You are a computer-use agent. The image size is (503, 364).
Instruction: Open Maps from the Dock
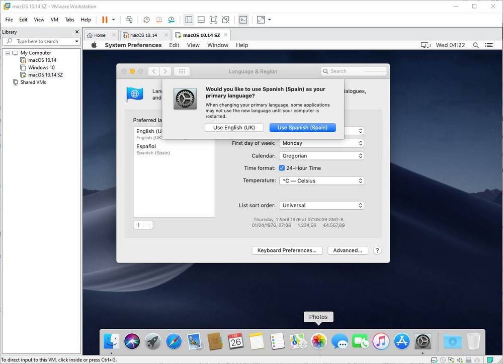click(x=298, y=341)
